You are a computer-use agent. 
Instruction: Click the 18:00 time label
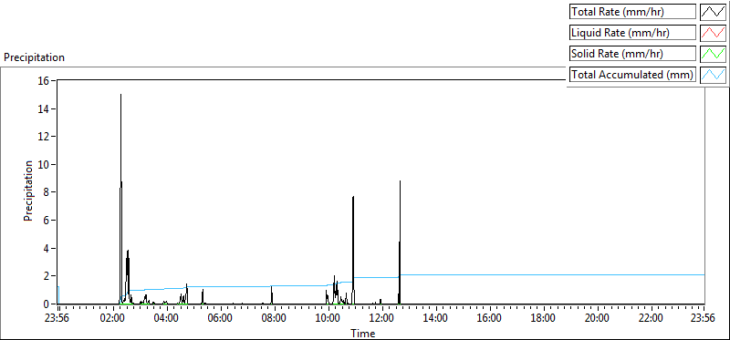point(543,319)
